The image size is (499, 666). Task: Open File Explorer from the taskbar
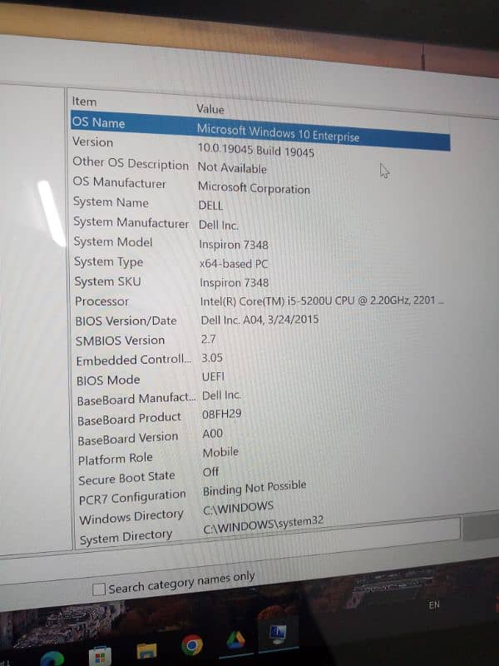pyautogui.click(x=147, y=651)
